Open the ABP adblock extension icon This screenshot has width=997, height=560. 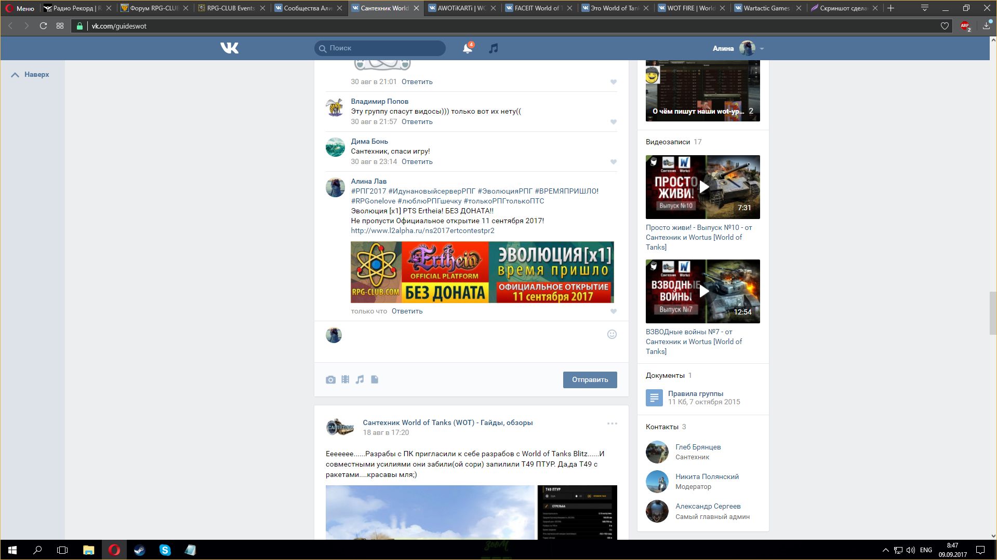click(965, 26)
